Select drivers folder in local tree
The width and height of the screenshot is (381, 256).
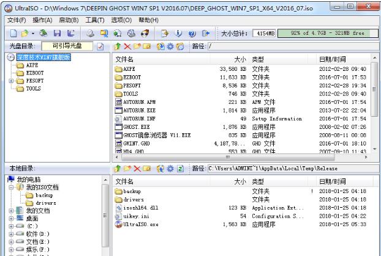[x=46, y=203]
